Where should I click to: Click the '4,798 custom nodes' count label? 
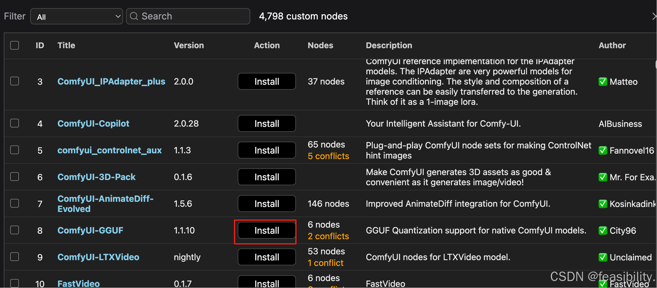[x=303, y=16]
